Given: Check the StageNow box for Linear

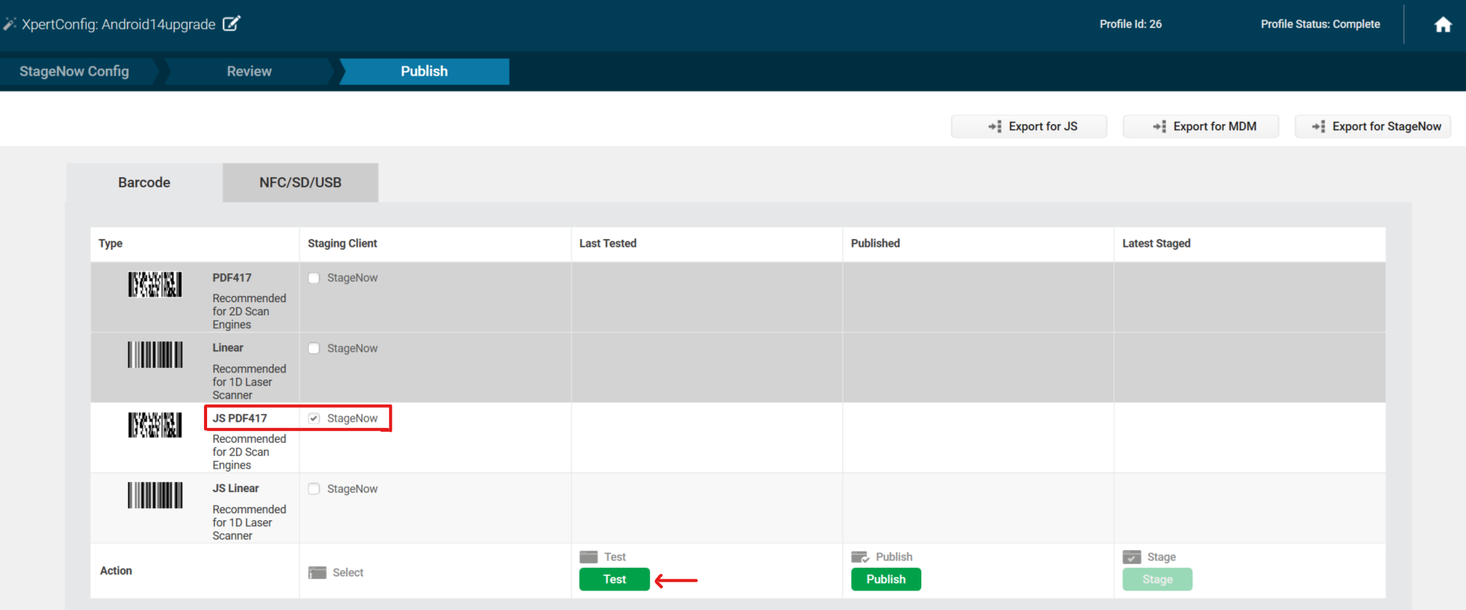Looking at the screenshot, I should pos(314,348).
